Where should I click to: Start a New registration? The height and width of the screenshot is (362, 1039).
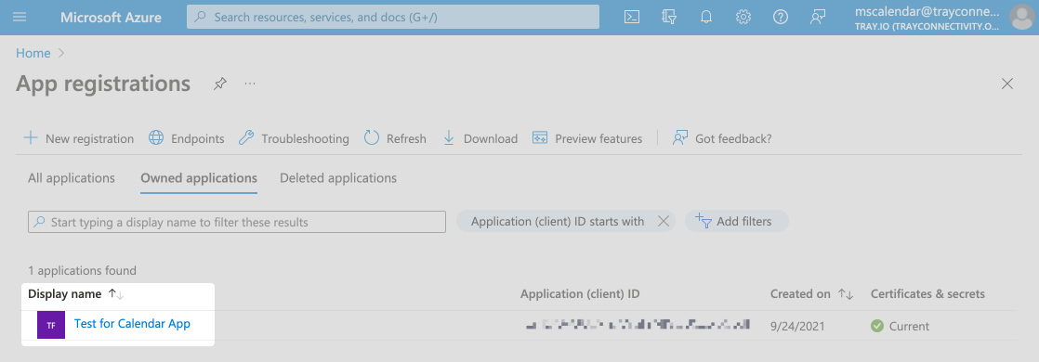click(x=79, y=138)
